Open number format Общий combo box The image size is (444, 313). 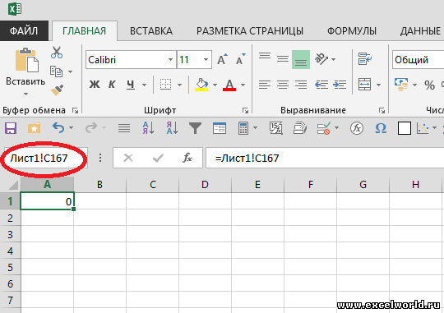418,60
